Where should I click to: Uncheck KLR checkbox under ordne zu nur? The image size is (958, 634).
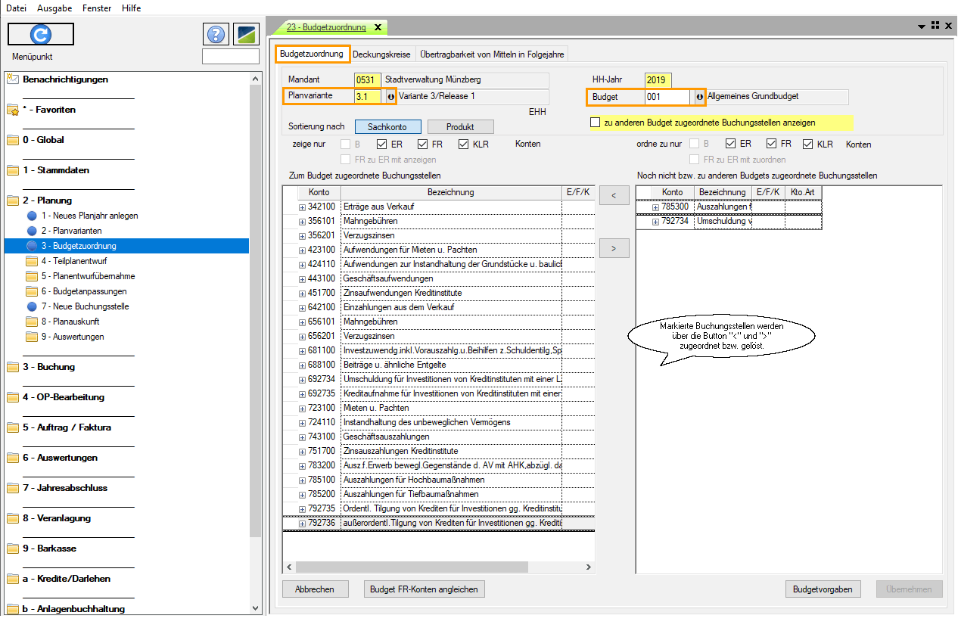808,144
